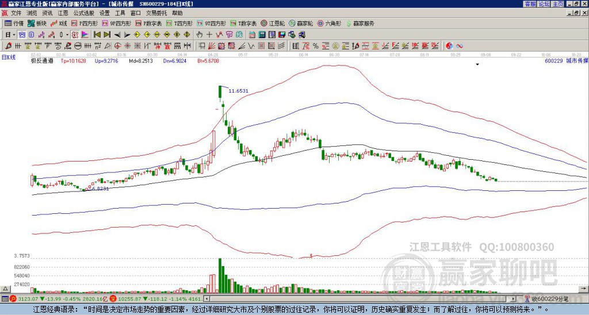Click the horizontal scrollbar right arrow

[514, 299]
